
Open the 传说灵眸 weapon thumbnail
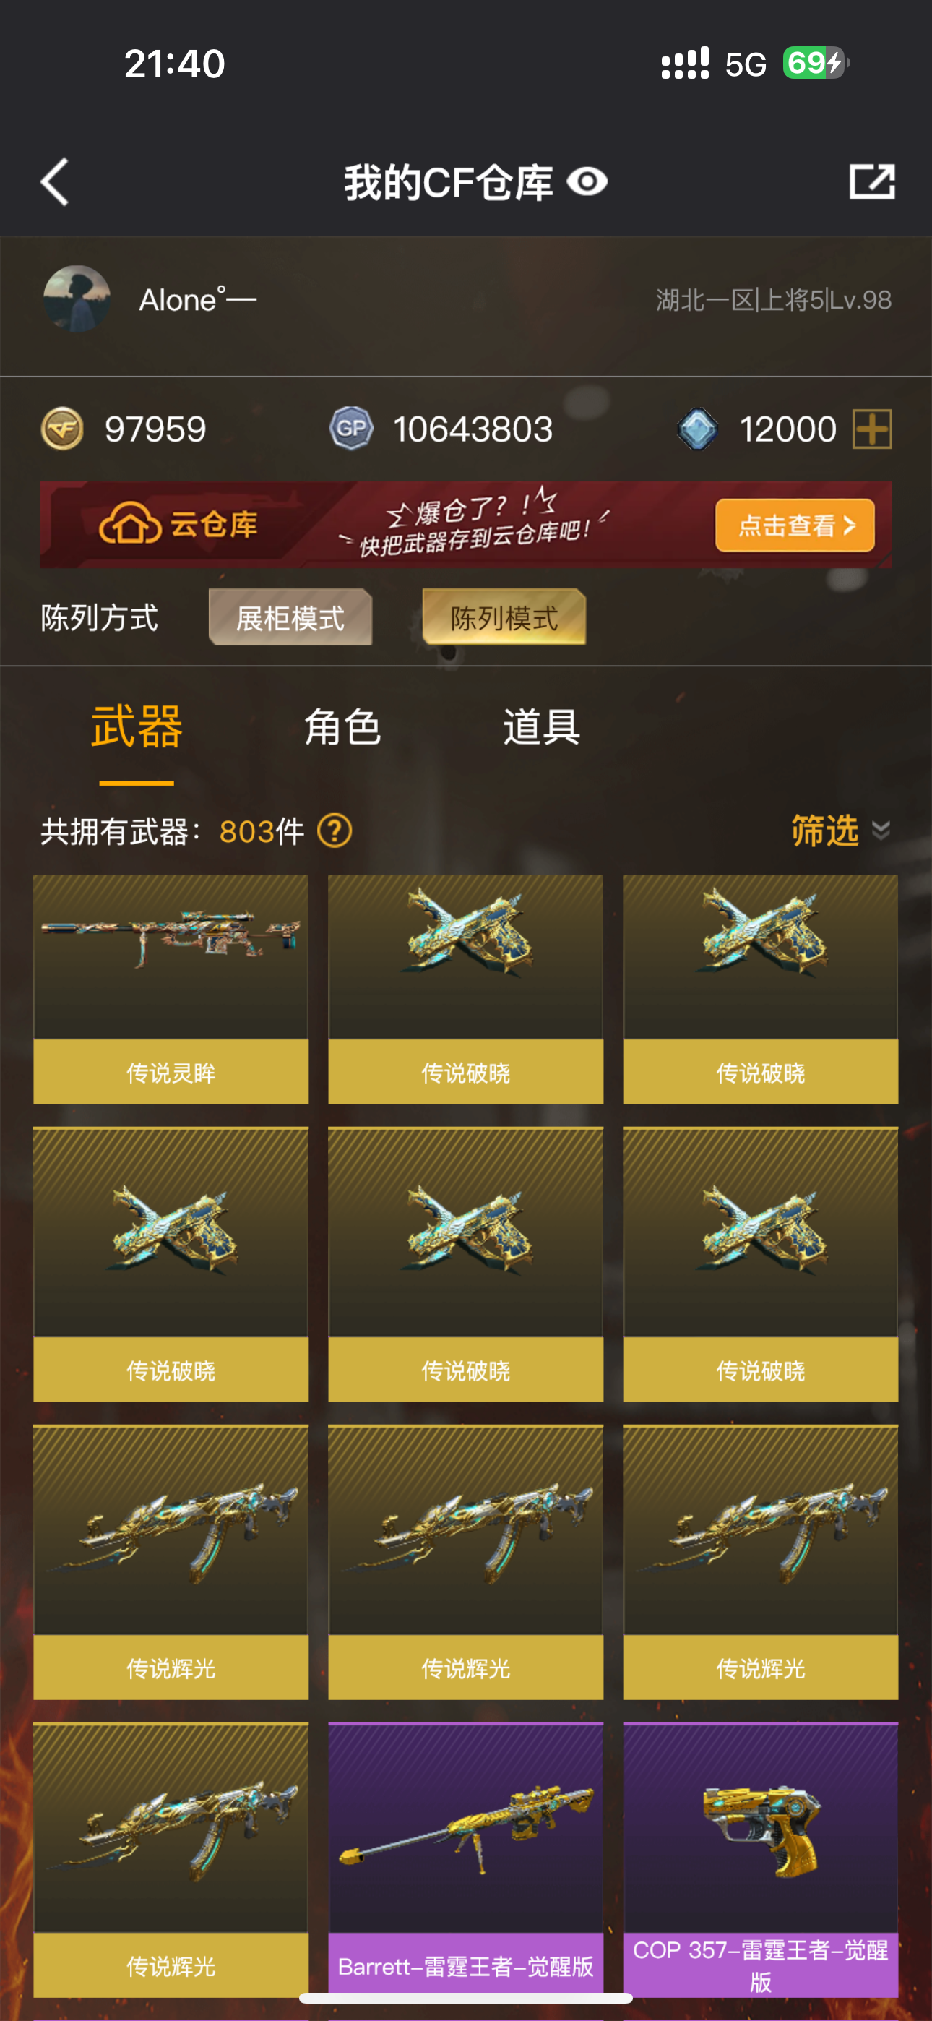click(x=171, y=990)
